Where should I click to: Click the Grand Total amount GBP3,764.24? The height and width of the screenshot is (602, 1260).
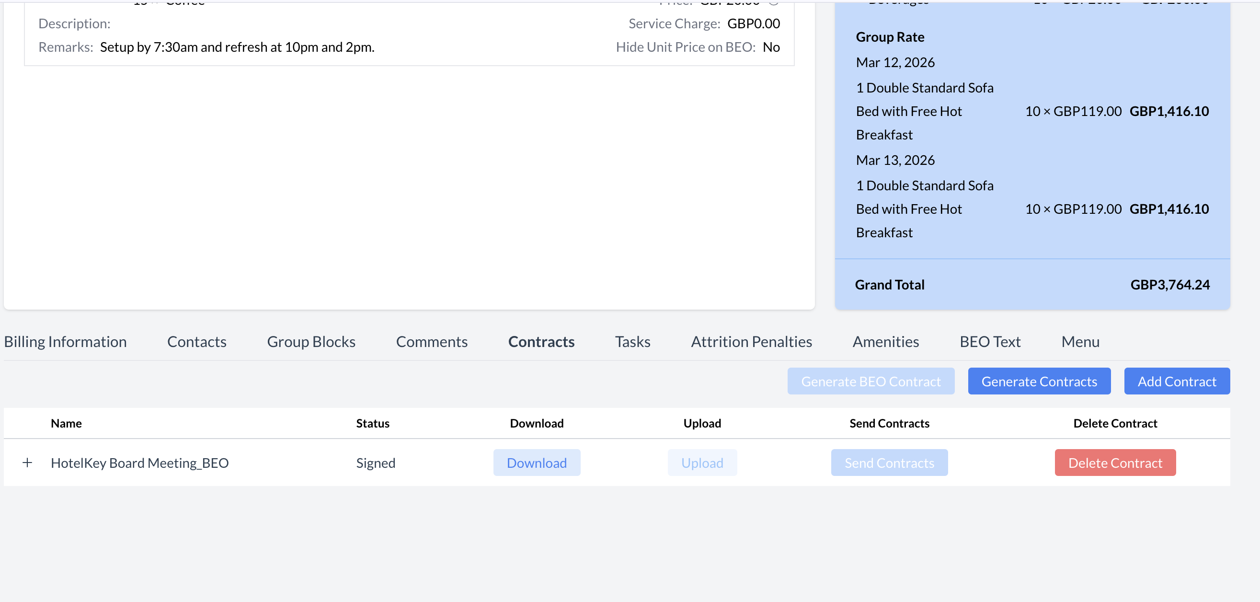tap(1169, 284)
